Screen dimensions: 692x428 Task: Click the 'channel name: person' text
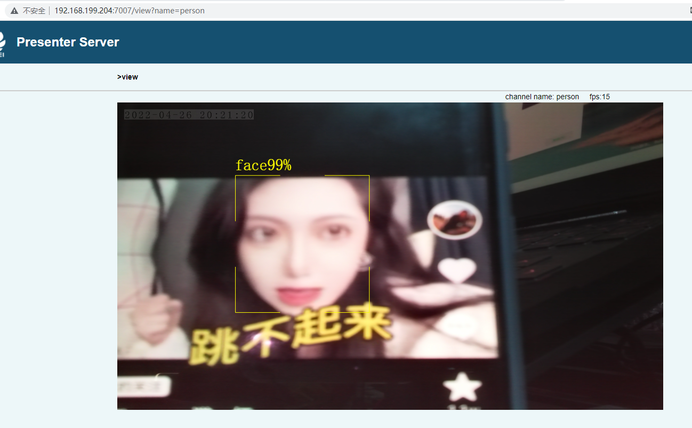tap(542, 97)
